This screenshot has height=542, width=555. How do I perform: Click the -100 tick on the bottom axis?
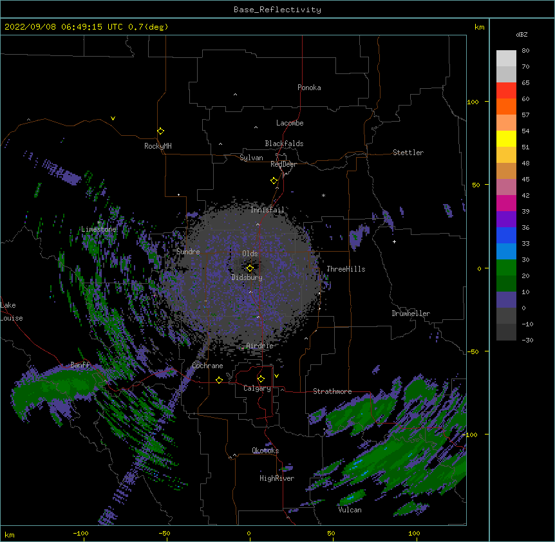pos(81,533)
